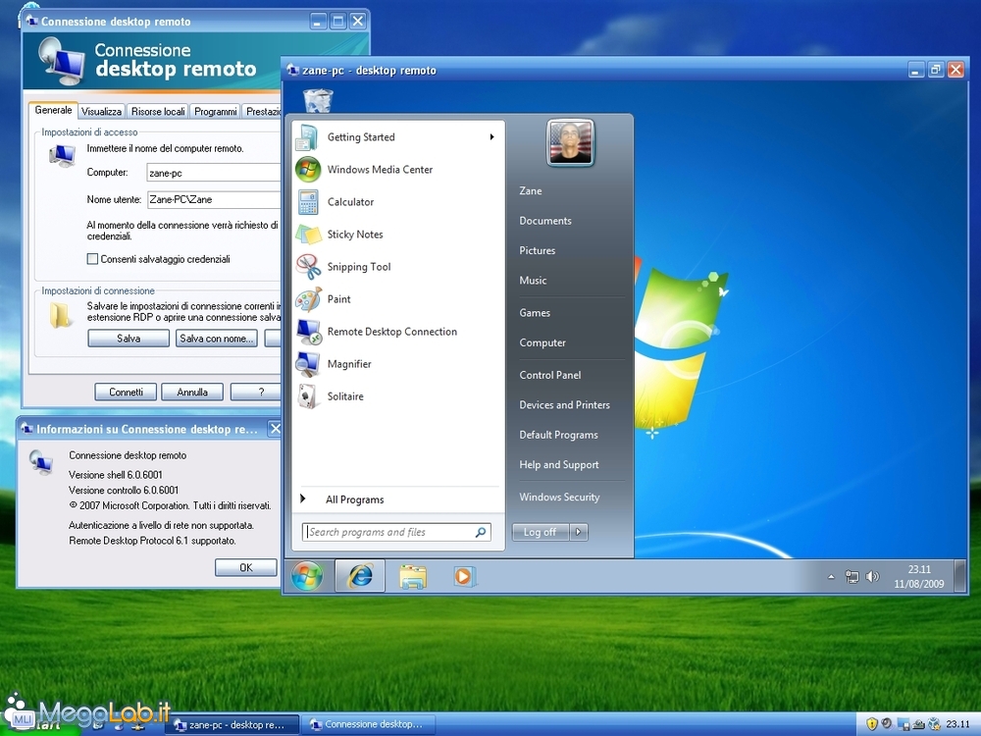Switch to the Programmi tab
This screenshot has height=736, width=981.
(215, 112)
